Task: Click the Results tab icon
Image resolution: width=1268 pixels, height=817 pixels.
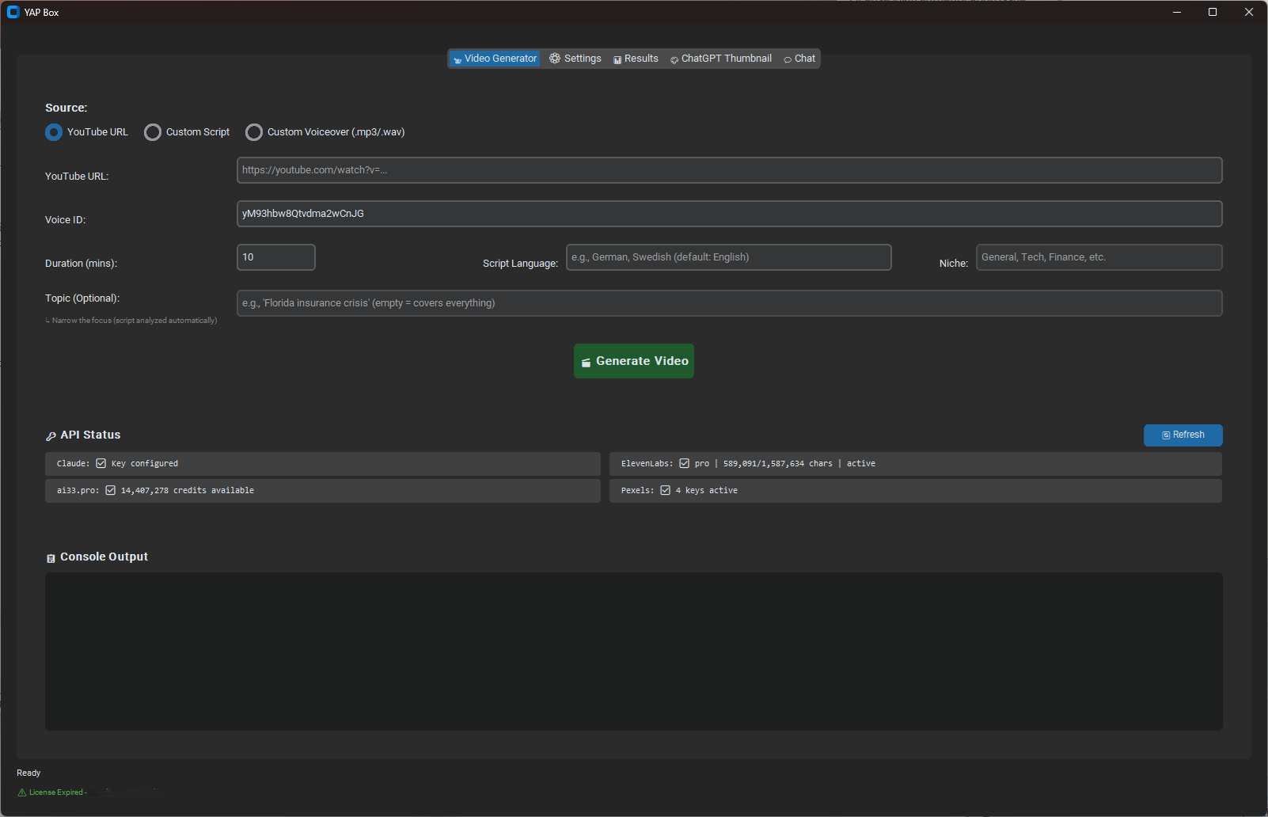Action: coord(617,59)
